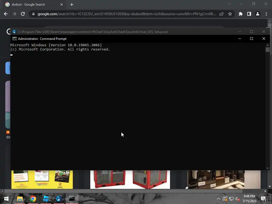Switch to Google Chrome on the taskbar
Viewport: 272px width, 204px height.
tap(33, 199)
